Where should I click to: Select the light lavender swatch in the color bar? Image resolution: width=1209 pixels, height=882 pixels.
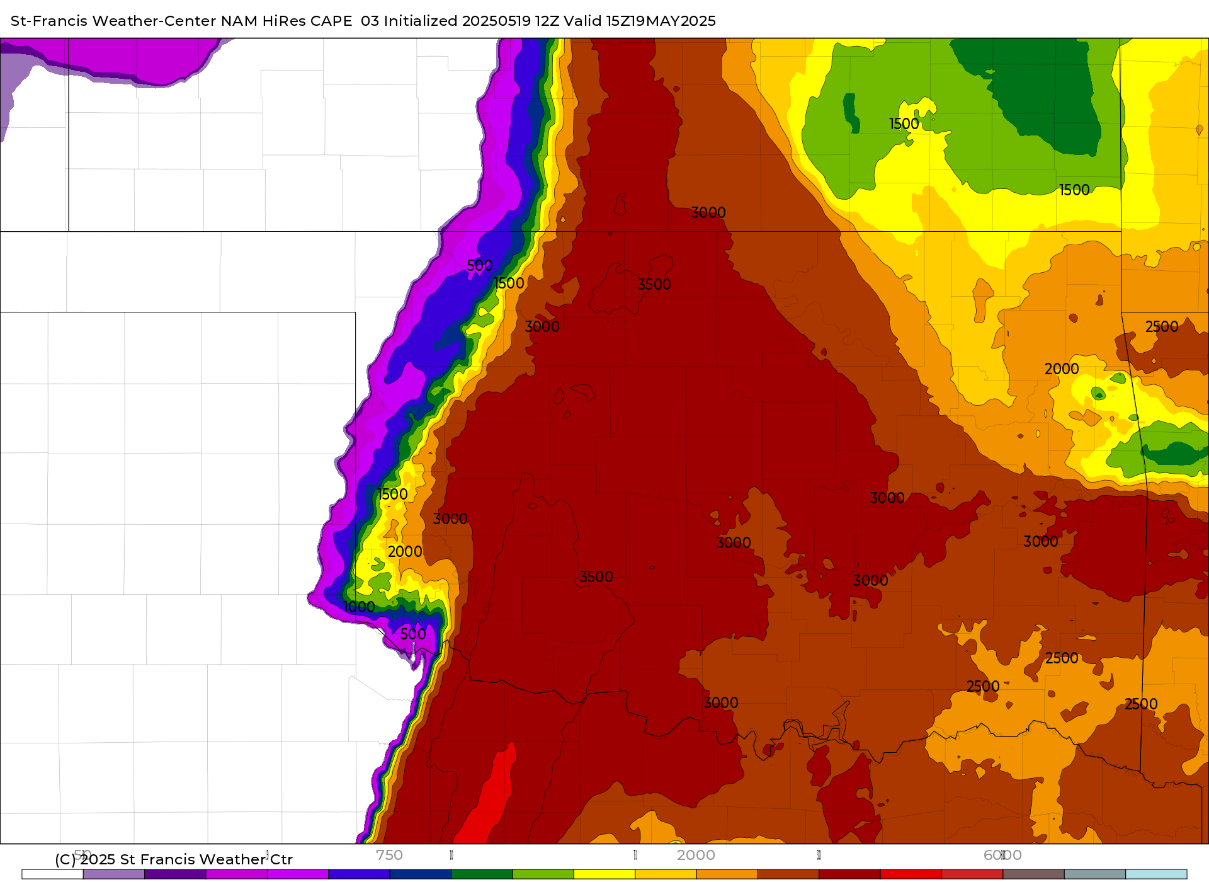pyautogui.click(x=113, y=874)
